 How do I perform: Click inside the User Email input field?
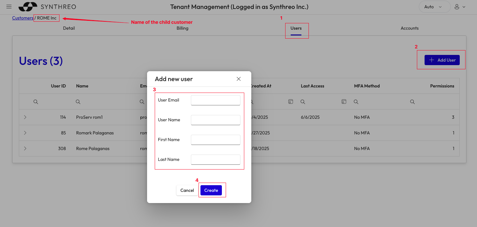[215, 100]
